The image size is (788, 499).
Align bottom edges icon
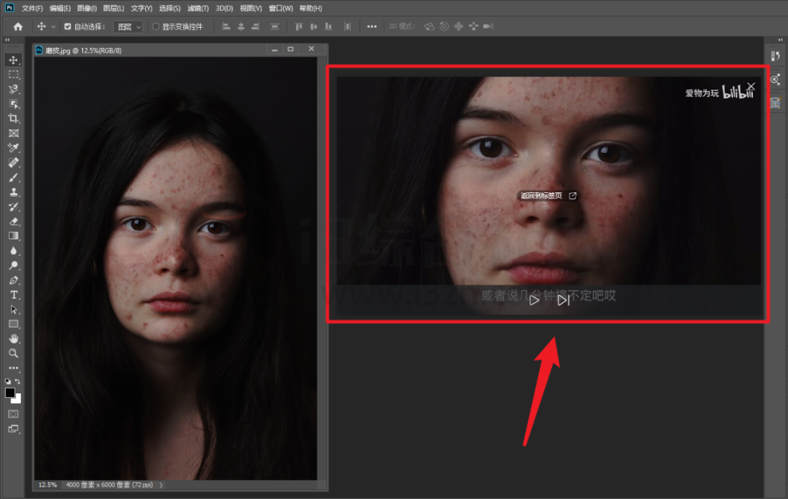(328, 26)
